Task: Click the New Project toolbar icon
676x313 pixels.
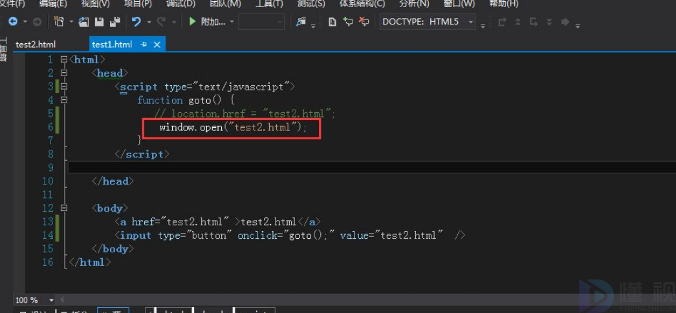Action: tap(60, 21)
